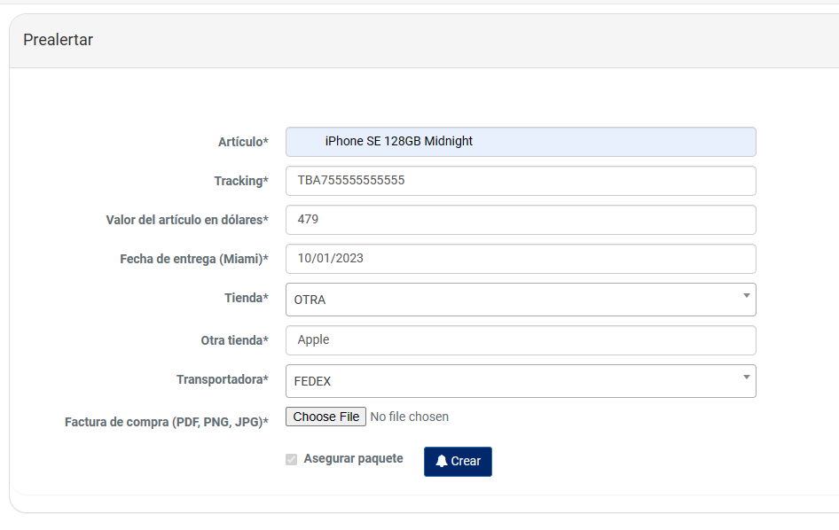Focus the Otra tienda field containing Apple
Image resolution: width=839 pixels, height=530 pixels.
click(520, 340)
